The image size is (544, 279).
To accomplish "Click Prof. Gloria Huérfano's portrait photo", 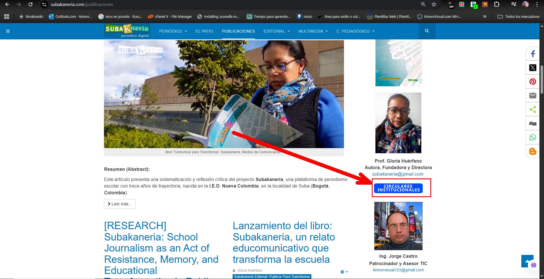I will [398, 123].
